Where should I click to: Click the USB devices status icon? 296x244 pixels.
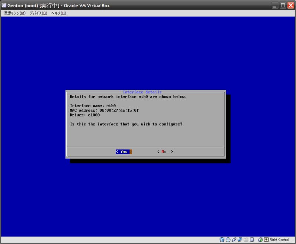point(234,240)
